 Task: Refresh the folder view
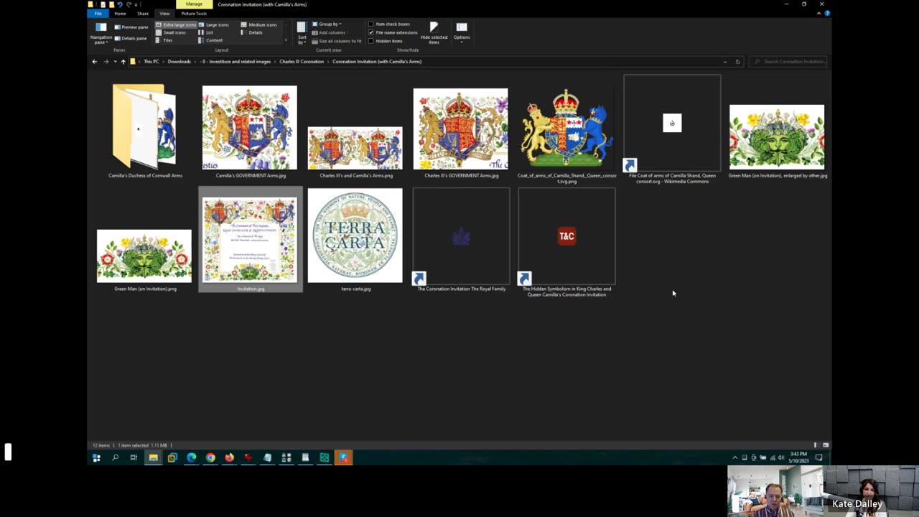[737, 62]
